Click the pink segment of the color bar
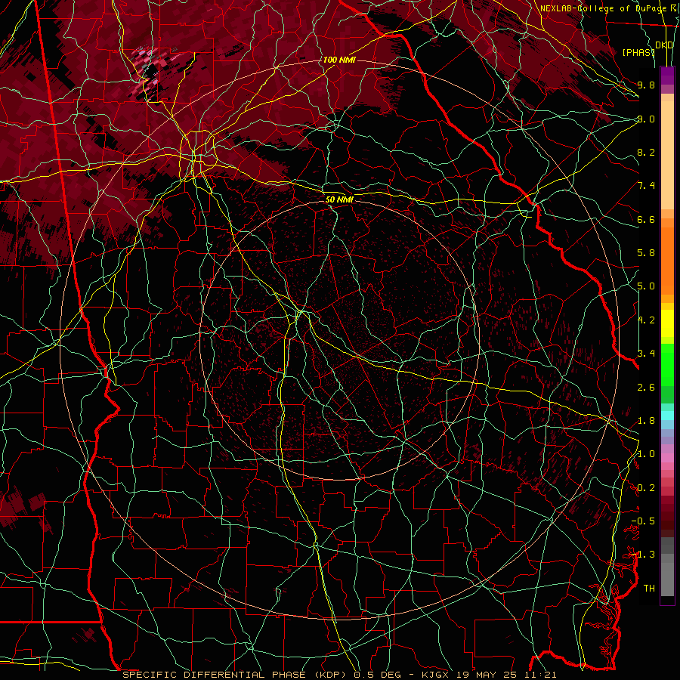 667,458
